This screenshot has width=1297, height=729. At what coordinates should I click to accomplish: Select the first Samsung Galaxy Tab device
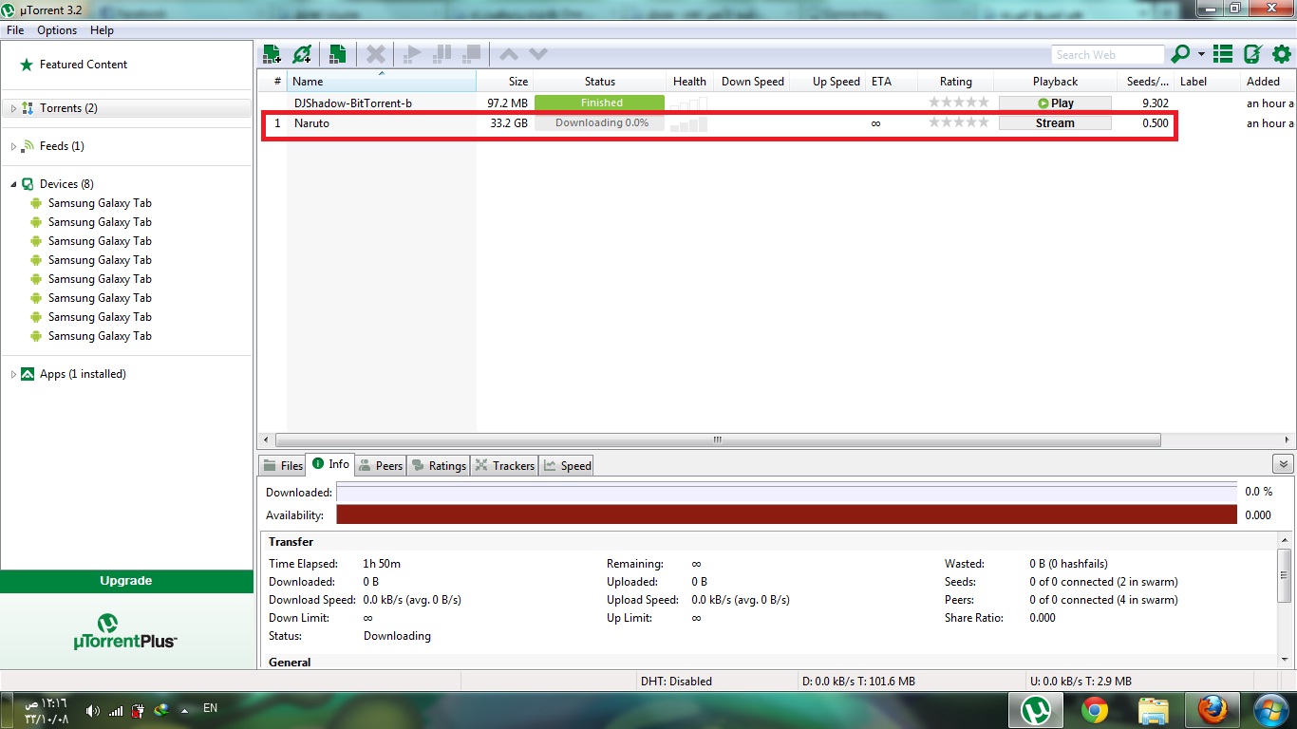(x=100, y=203)
